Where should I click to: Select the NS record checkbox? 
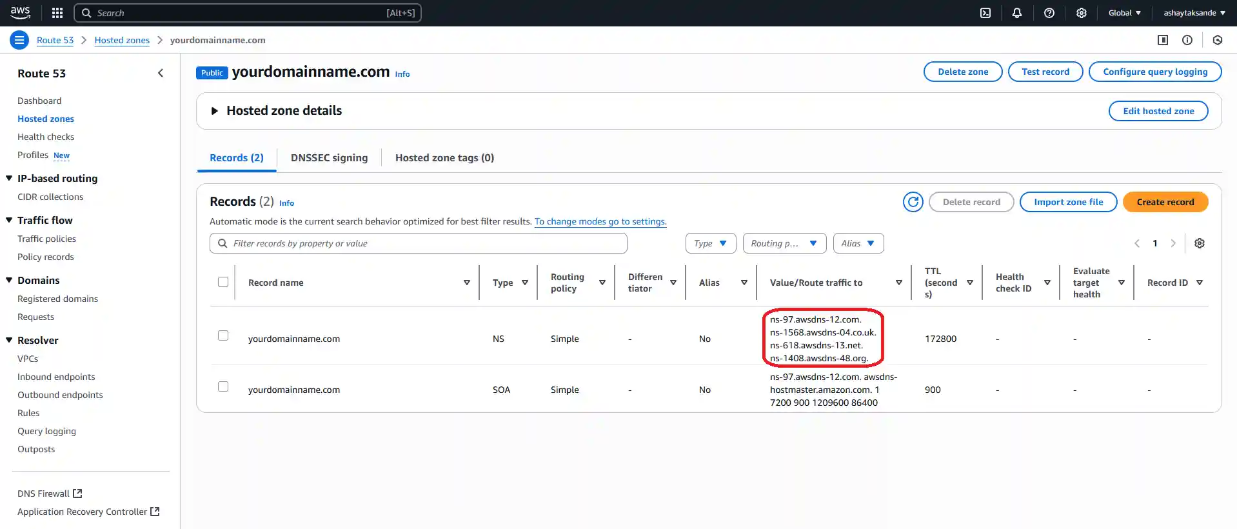pyautogui.click(x=223, y=335)
